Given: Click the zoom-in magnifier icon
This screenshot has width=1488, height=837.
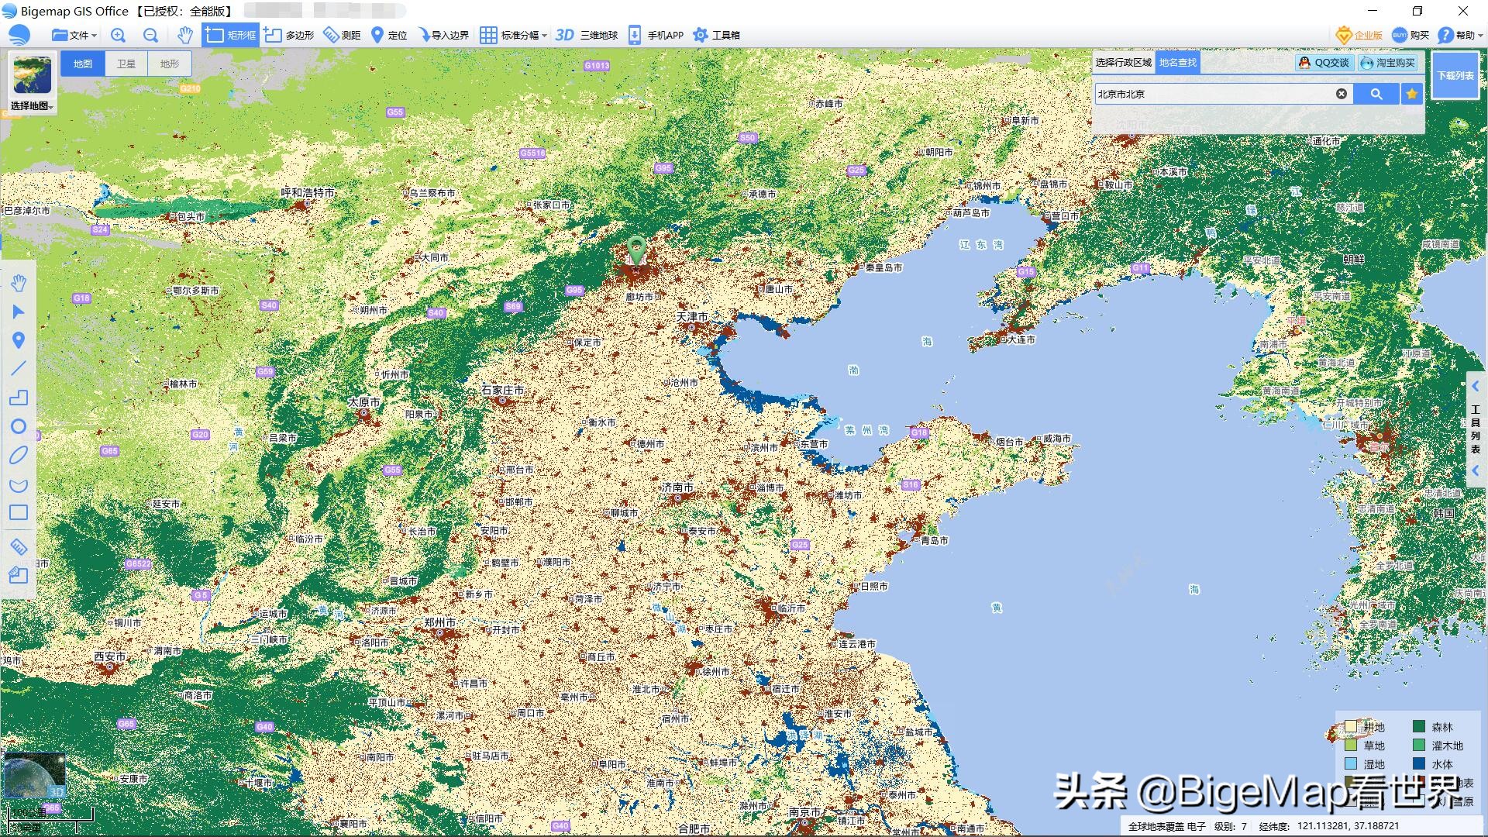Looking at the screenshot, I should (118, 34).
